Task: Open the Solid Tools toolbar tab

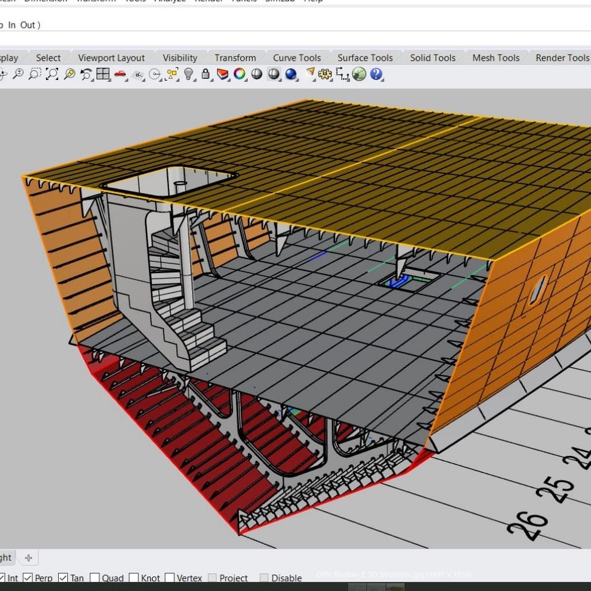Action: (432, 58)
